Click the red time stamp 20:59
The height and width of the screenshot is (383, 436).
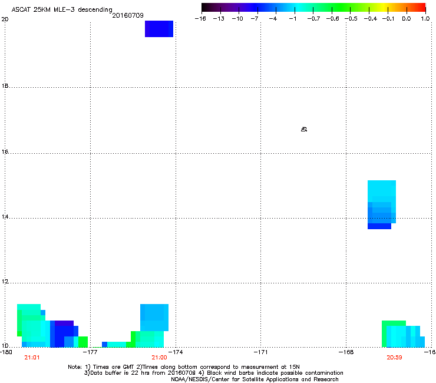click(394, 358)
